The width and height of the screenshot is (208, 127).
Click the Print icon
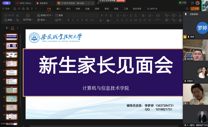(x=23, y=9)
